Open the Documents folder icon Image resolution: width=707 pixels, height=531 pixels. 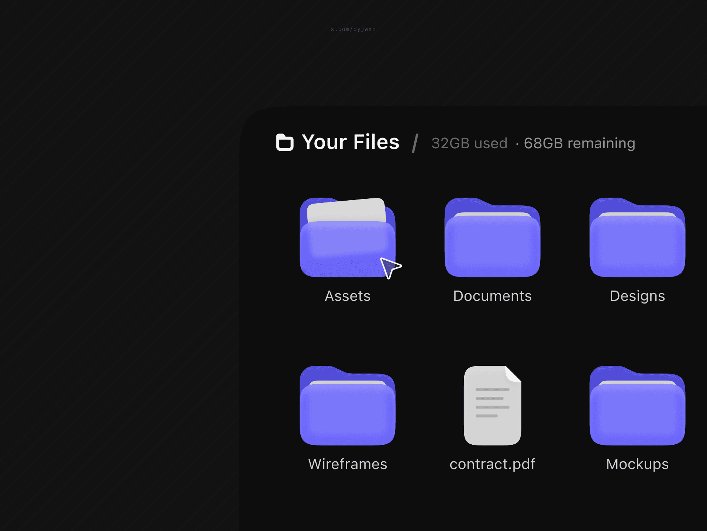(492, 237)
